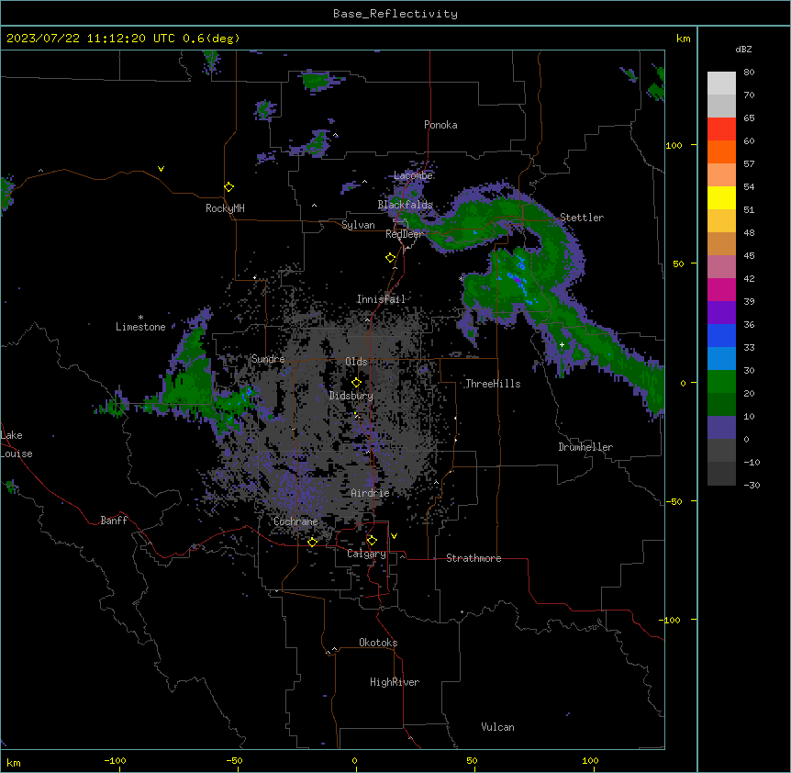Pick the yellow 51-54 dBZ legend swatch
This screenshot has width=791, height=773.
(x=721, y=197)
